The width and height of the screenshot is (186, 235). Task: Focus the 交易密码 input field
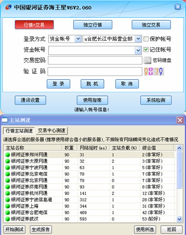[x=95, y=60]
